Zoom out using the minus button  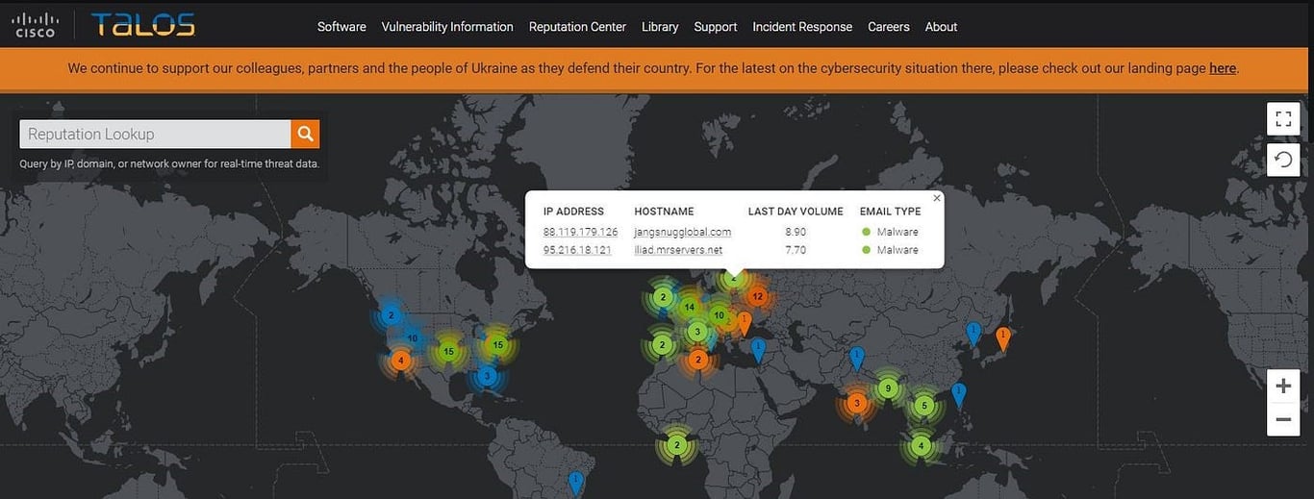(x=1283, y=419)
